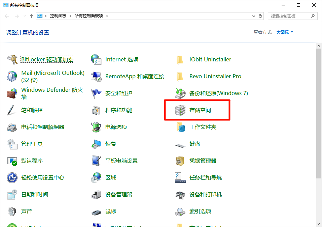Screen dimensions: 322x227
Task: Open the 设备管理器 icon
Action: tap(96, 195)
